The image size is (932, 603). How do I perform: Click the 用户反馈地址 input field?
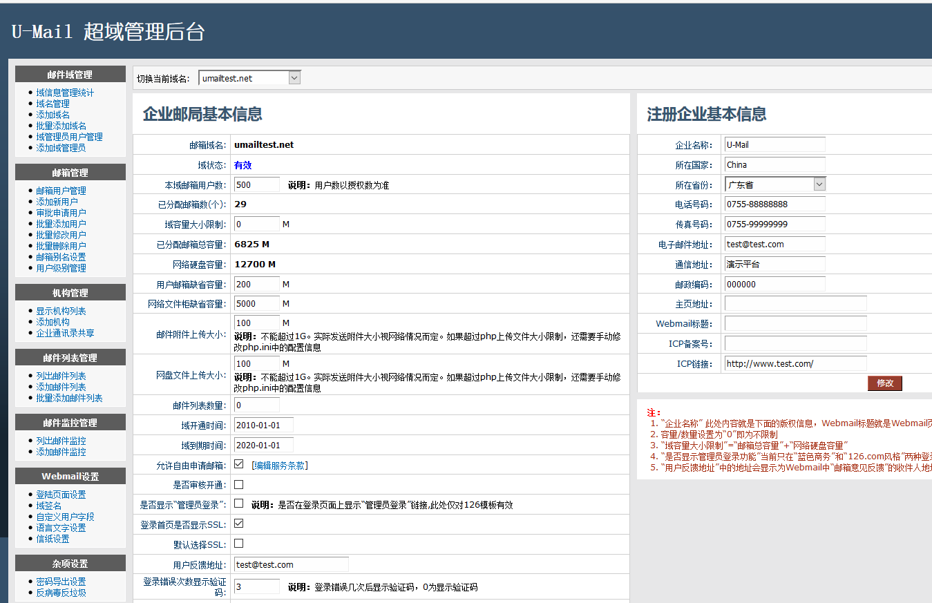pos(290,564)
